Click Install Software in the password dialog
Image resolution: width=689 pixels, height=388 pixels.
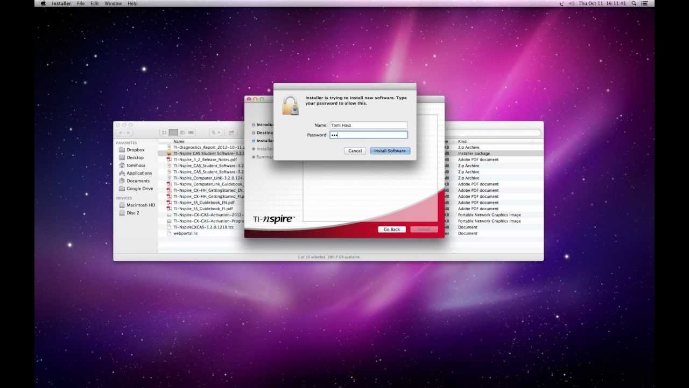[x=390, y=151]
